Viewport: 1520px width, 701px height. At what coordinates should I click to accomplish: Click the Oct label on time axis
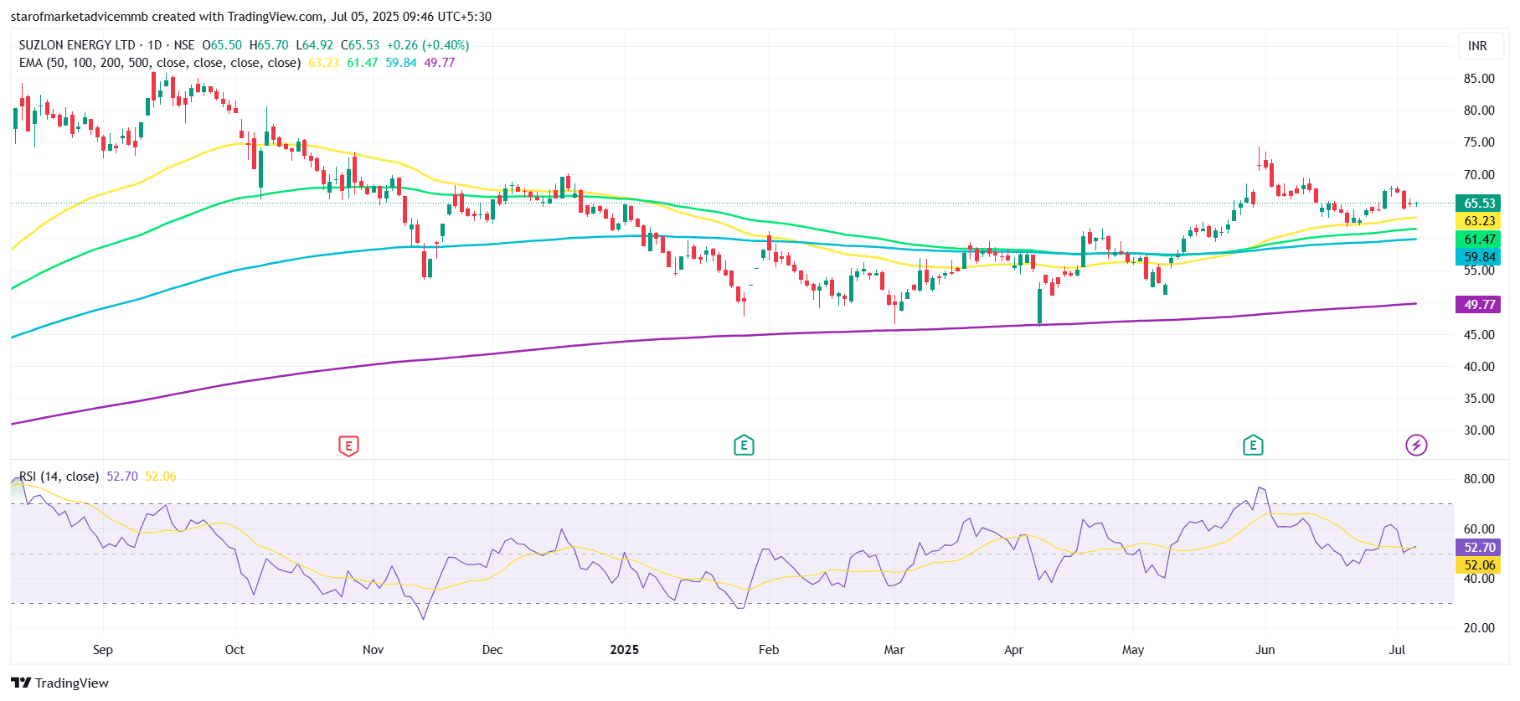[x=235, y=650]
